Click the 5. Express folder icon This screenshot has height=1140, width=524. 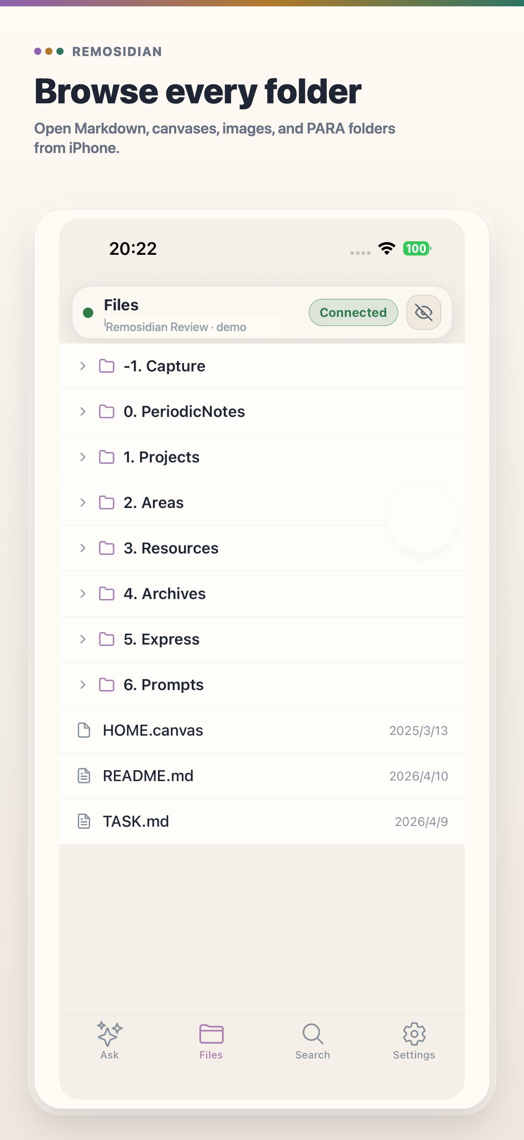coord(106,640)
